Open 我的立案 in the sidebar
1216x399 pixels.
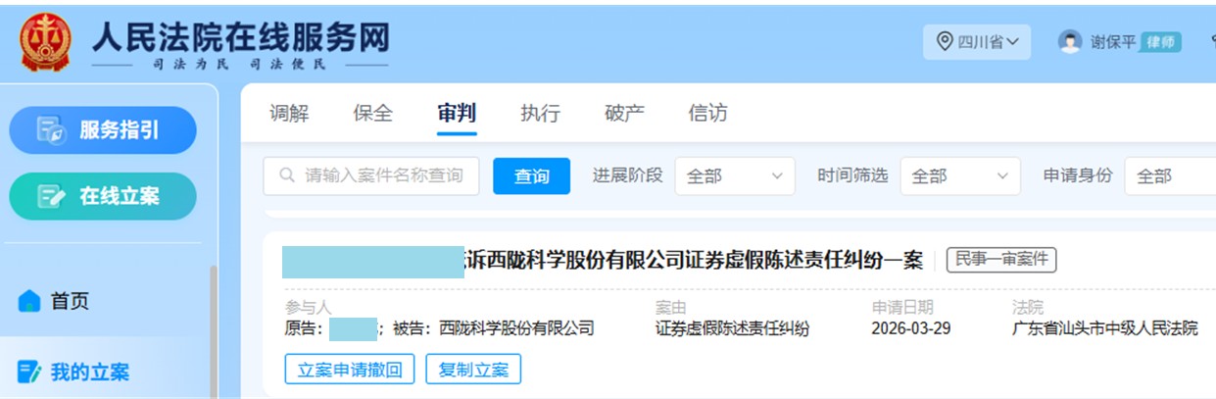[106, 372]
